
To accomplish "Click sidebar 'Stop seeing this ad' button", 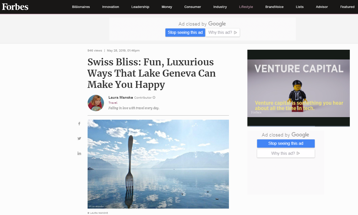I will tap(286, 144).
